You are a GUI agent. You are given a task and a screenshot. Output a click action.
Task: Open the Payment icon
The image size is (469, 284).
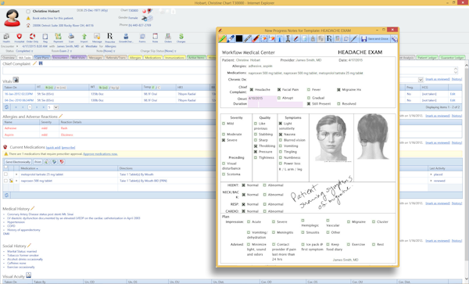(x=58, y=37)
